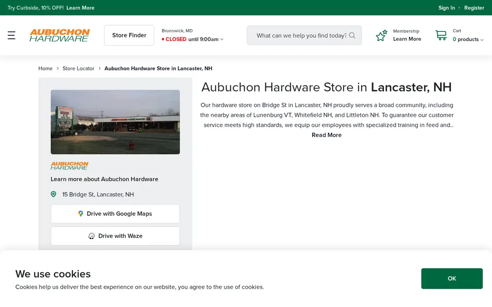Click Learn more about Aubuchon Hardware

(105, 179)
